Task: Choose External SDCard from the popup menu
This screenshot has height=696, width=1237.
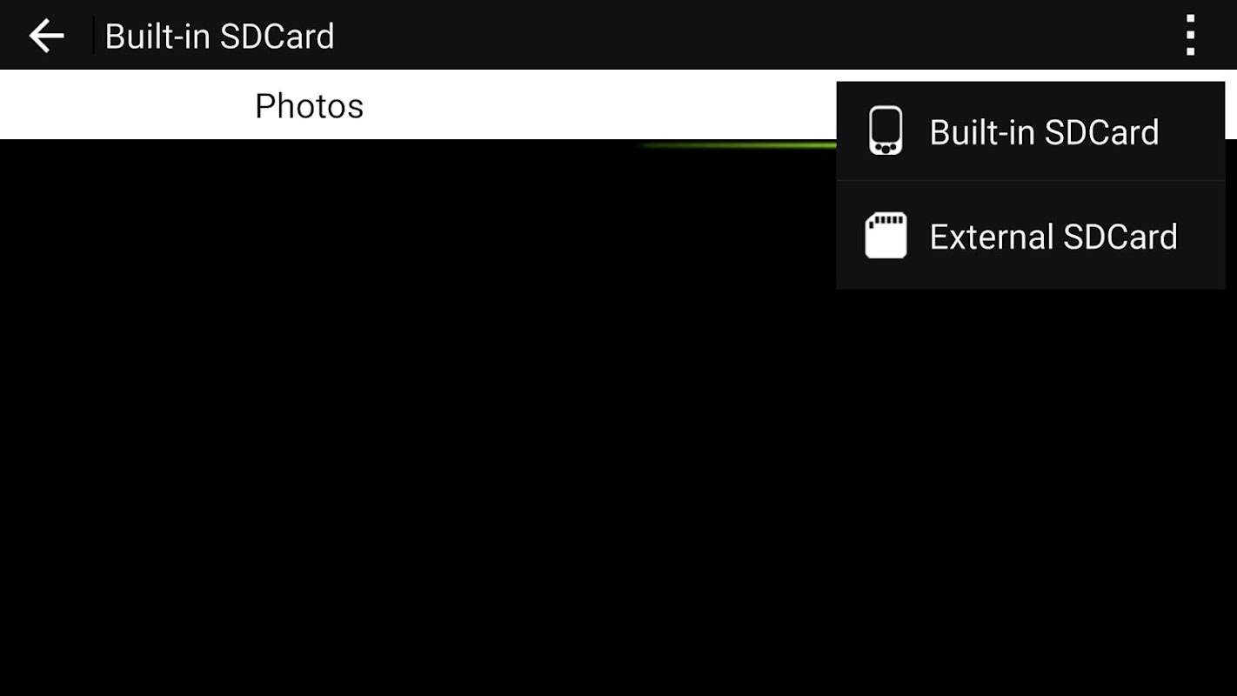Action: [1030, 236]
